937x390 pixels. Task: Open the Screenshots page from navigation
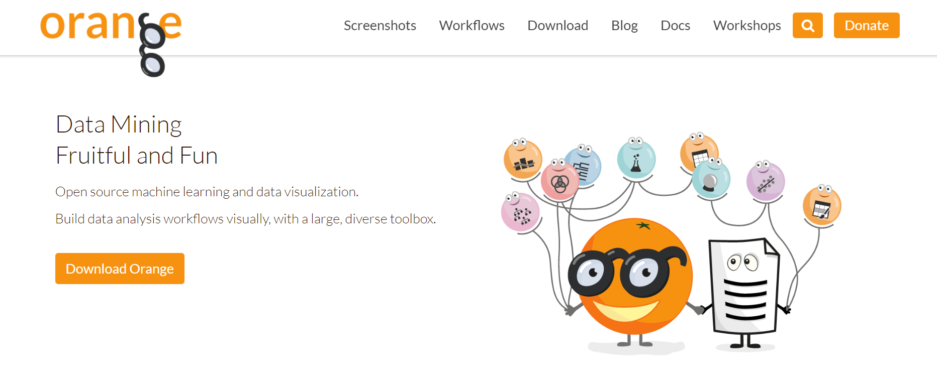coord(380,26)
